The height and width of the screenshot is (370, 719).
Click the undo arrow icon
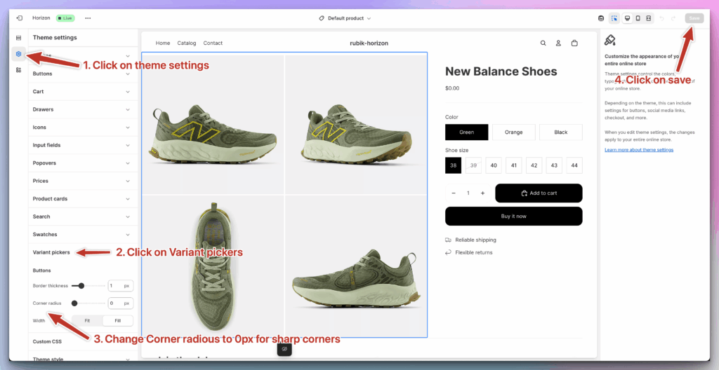click(661, 18)
